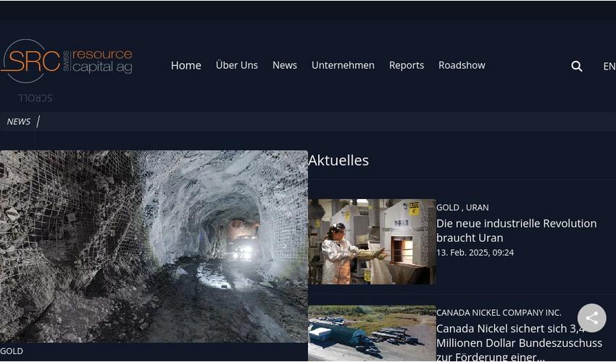
Task: Click the NEWS ticker label
Action: 18,122
